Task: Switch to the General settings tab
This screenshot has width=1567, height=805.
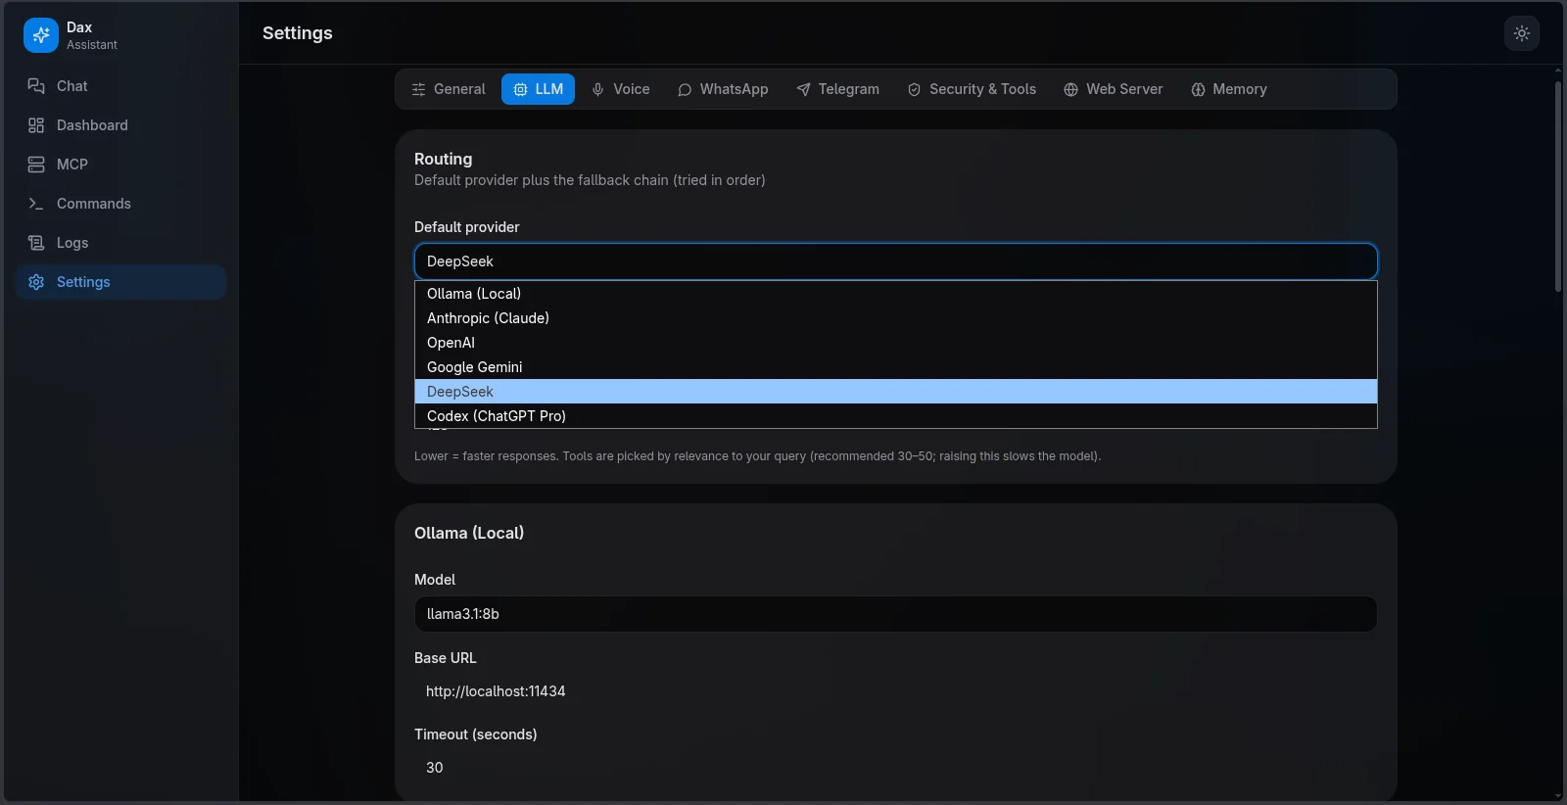Action: 448,89
